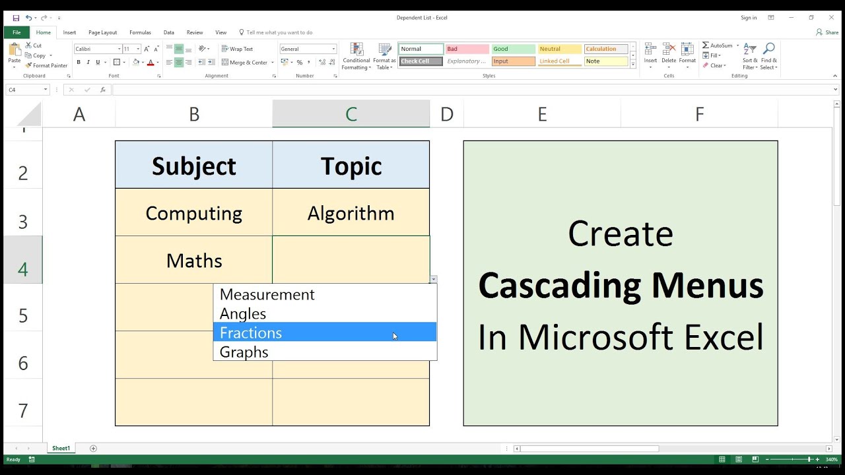Open Conditional Formatting menu
Viewport: 845px width, 475px height.
coord(356,57)
